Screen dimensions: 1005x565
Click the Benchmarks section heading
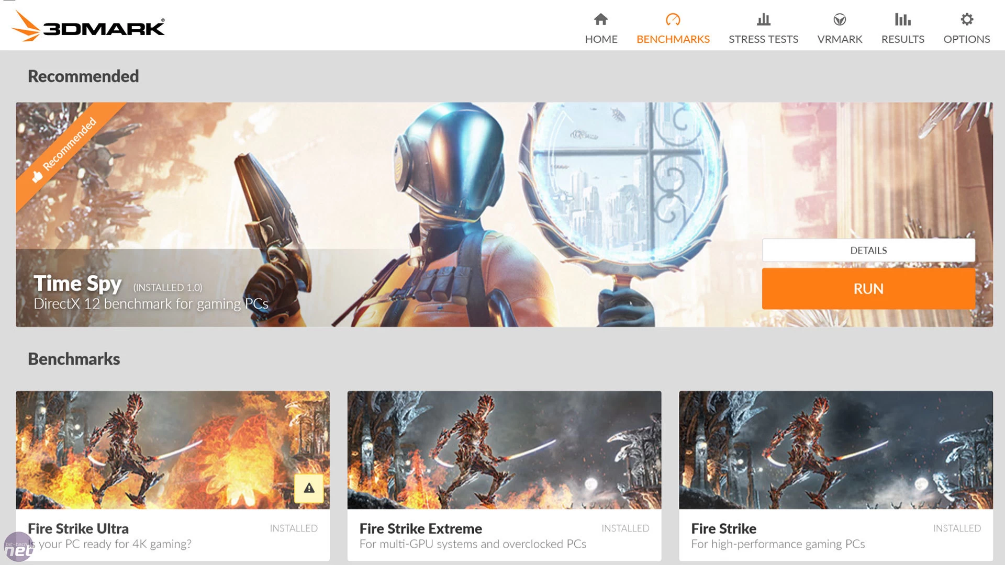74,359
